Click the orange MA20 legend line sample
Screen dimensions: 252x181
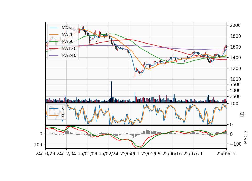pos(54,35)
